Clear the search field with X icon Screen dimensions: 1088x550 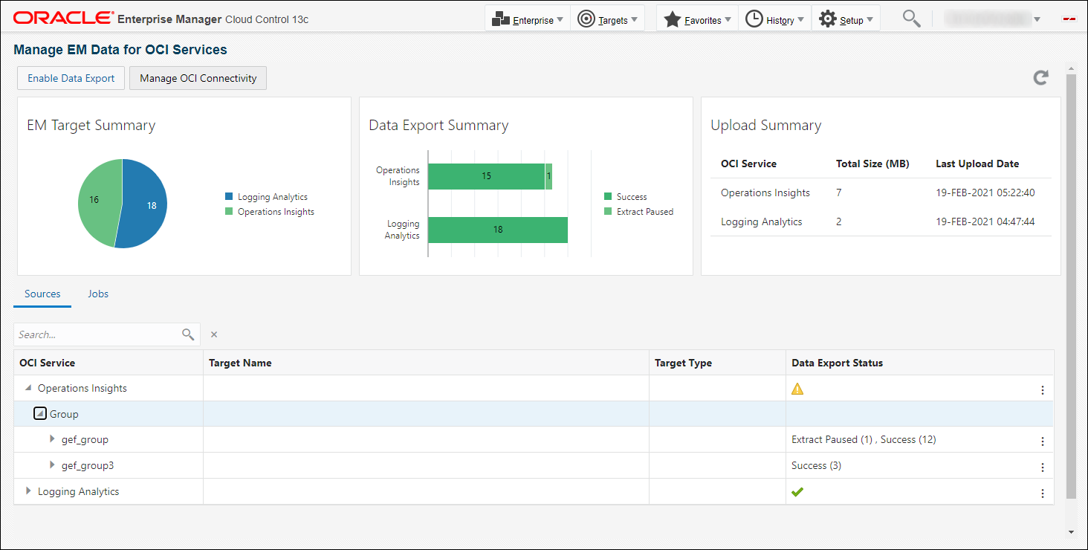point(214,334)
